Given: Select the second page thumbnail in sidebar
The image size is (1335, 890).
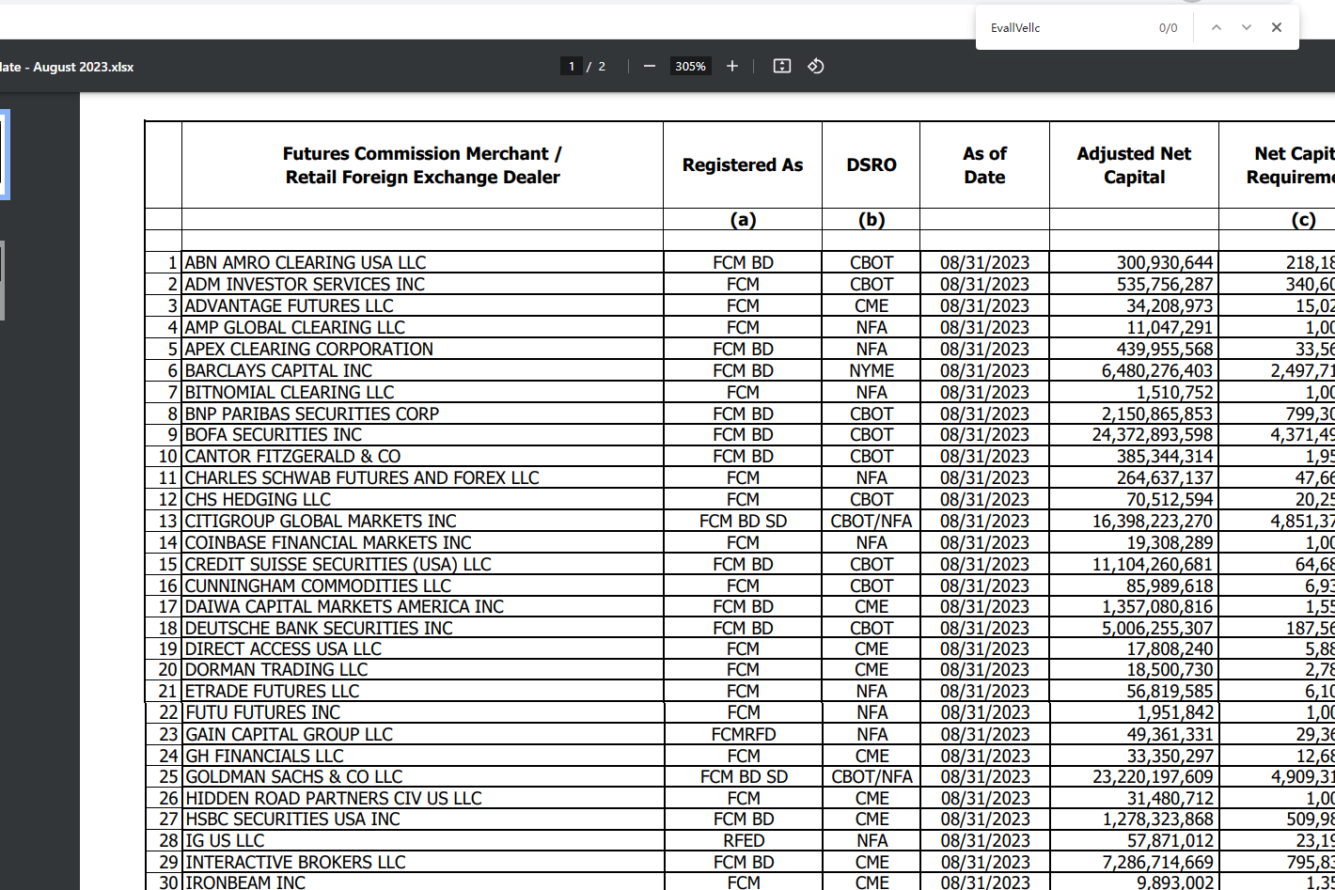Looking at the screenshot, I should tap(3, 280).
